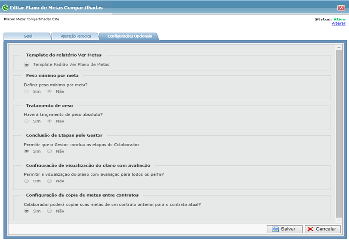Click the Alterar status link
The height and width of the screenshot is (240, 349).
[338, 23]
